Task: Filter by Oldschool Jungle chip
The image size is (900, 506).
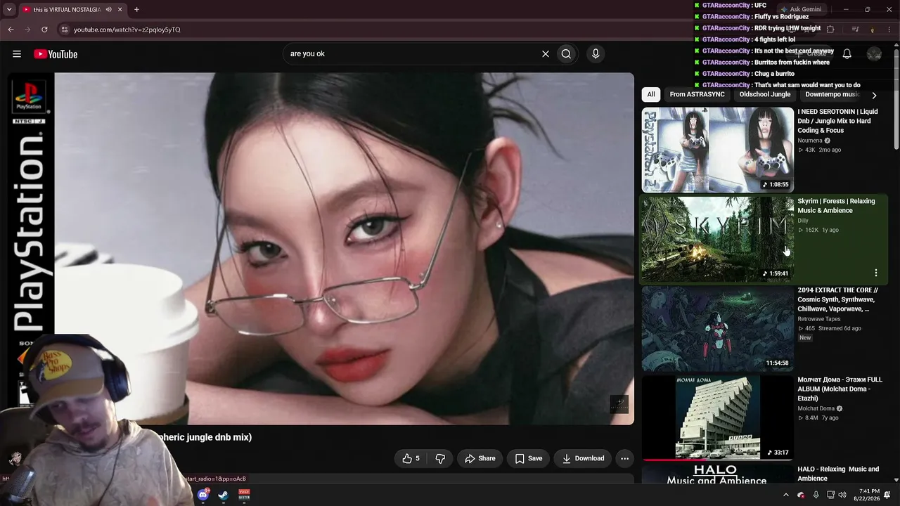Action: tap(765, 95)
